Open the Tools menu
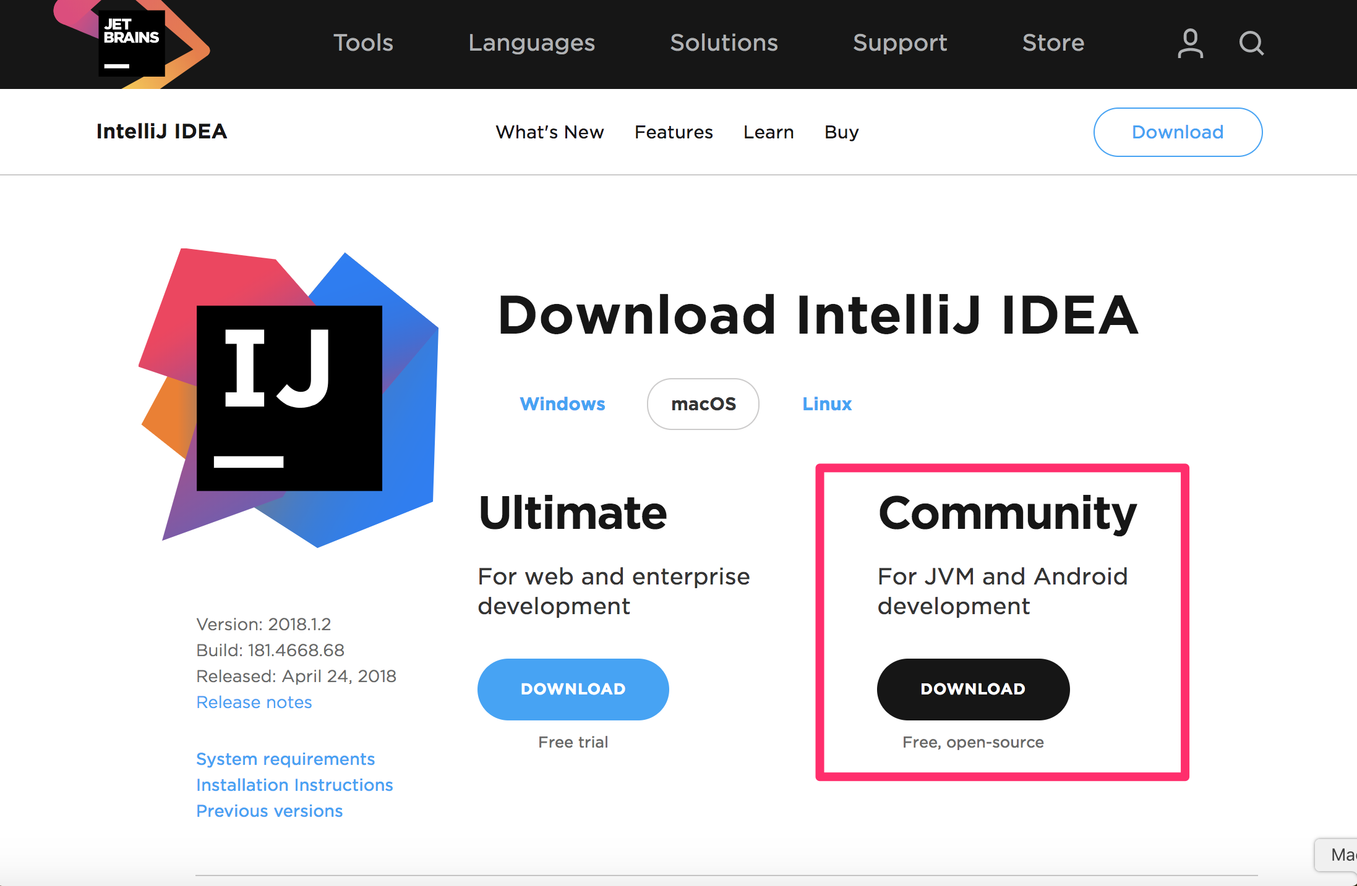Image resolution: width=1357 pixels, height=886 pixels. click(x=362, y=43)
